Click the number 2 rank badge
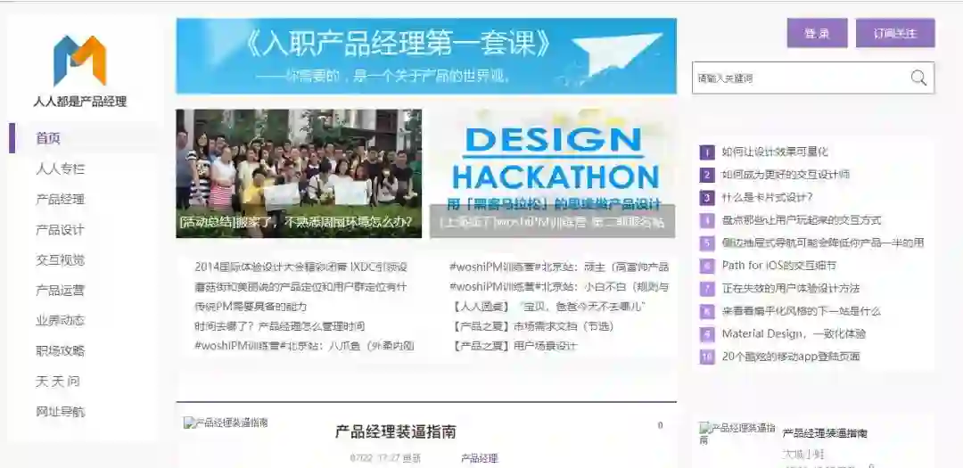Screen dimensions: 963x468 coord(707,175)
